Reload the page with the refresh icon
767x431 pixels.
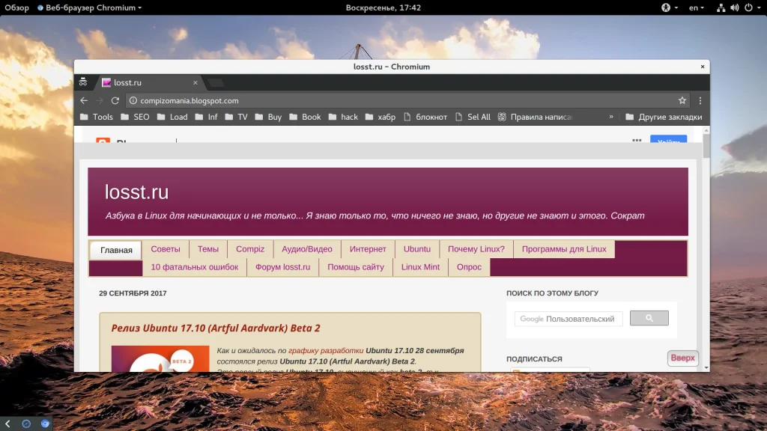(115, 101)
